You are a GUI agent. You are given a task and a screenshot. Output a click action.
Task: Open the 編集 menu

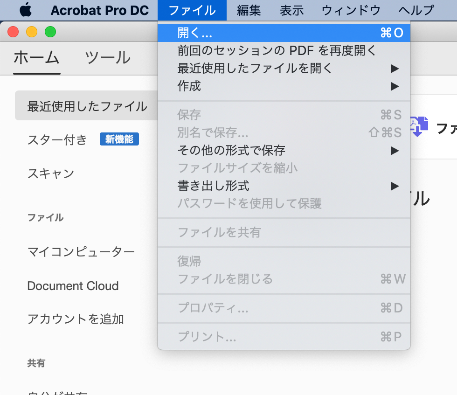pyautogui.click(x=248, y=9)
